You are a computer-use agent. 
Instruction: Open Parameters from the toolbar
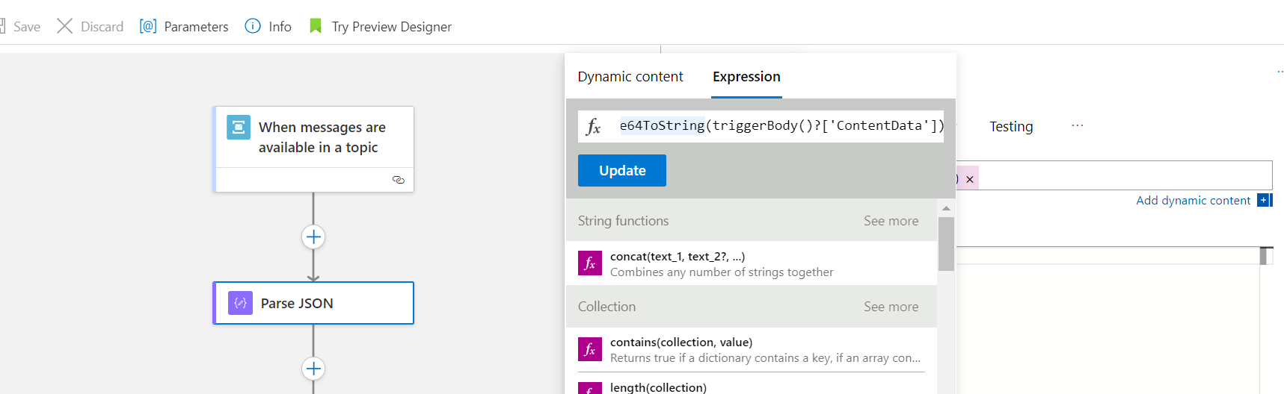coord(184,27)
